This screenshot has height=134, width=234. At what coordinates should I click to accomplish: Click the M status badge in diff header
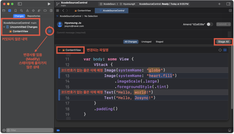225,50
